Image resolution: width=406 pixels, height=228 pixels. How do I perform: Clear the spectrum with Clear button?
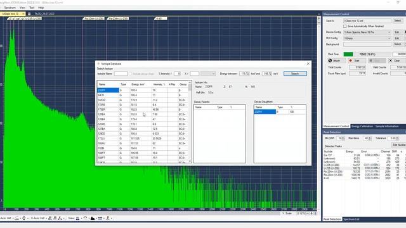click(396, 61)
